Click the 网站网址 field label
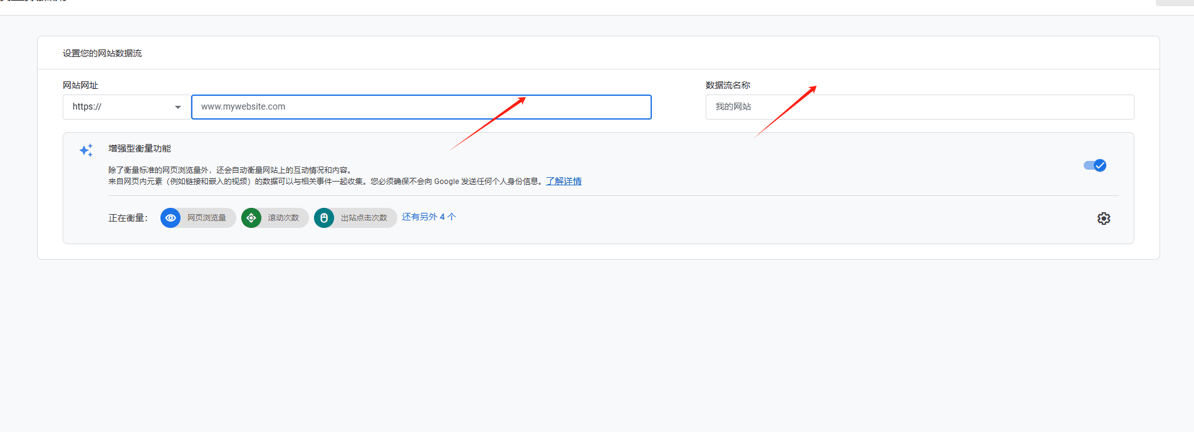The image size is (1194, 432). tap(80, 85)
